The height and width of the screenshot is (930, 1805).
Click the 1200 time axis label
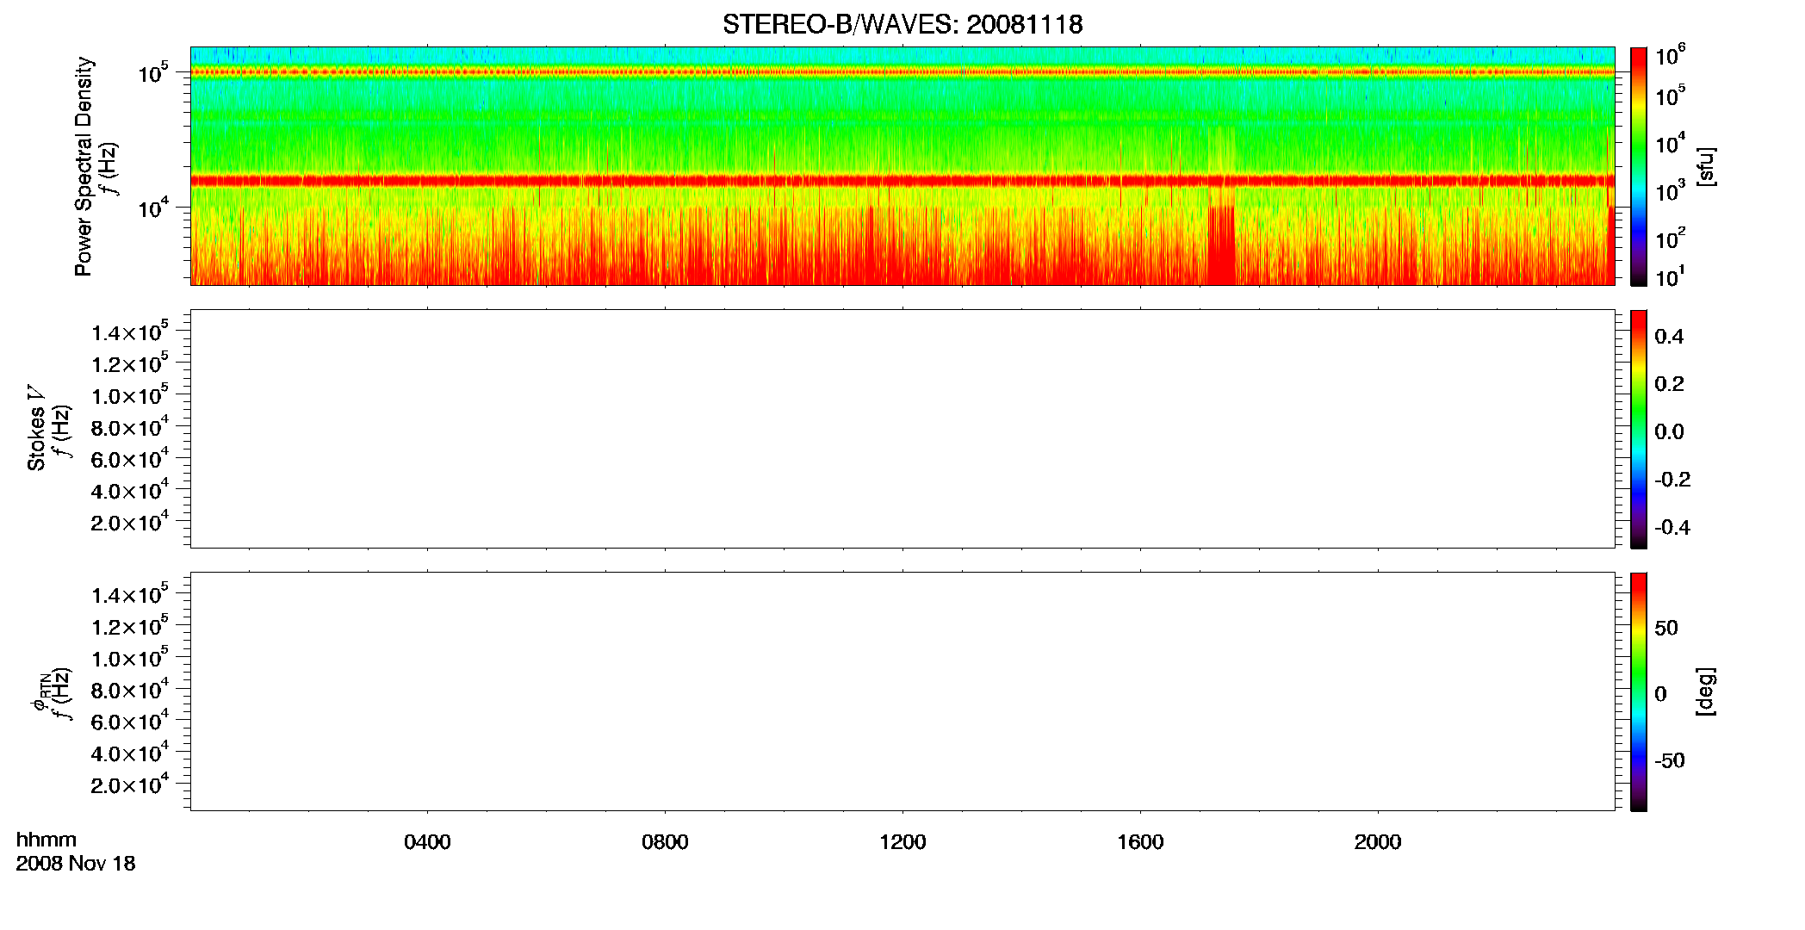coord(902,842)
